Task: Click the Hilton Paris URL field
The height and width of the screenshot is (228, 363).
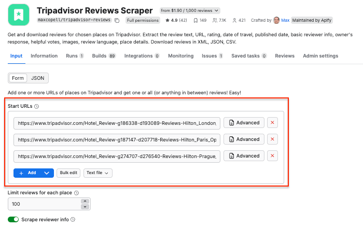Action: [117, 140]
